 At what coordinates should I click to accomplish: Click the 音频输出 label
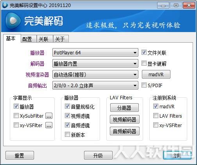click(x=38, y=86)
